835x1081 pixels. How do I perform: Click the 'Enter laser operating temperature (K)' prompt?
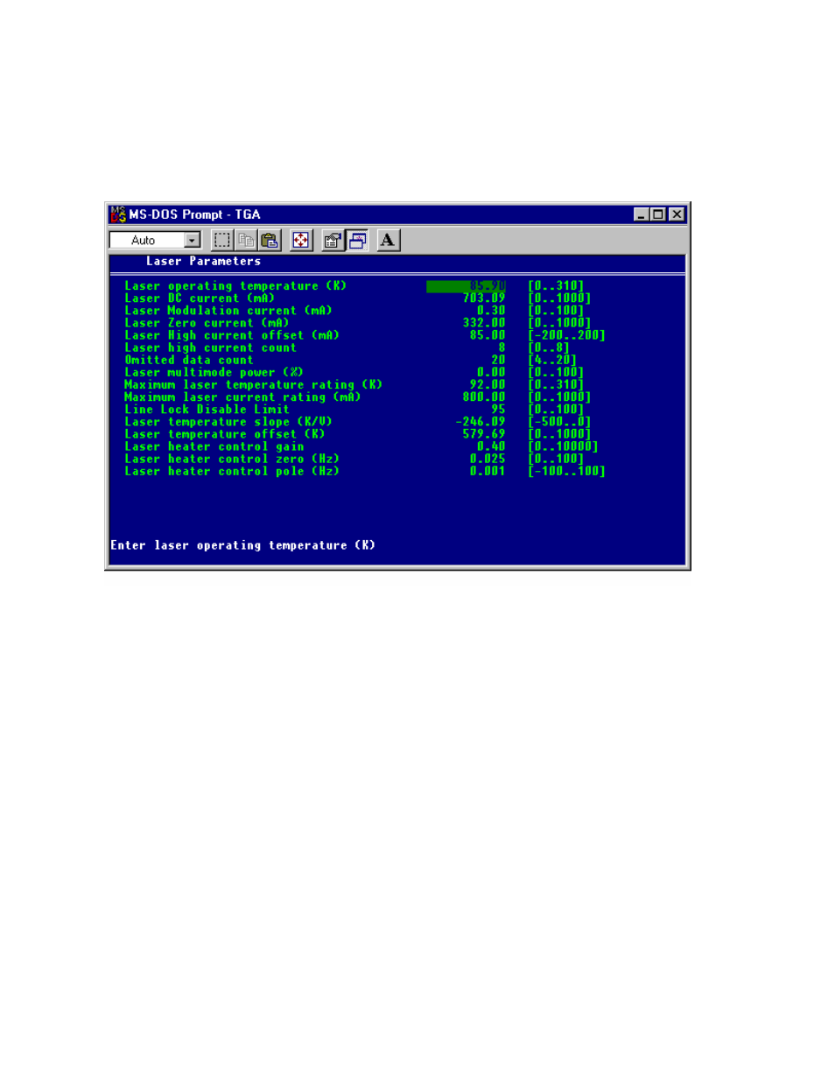[x=242, y=545]
